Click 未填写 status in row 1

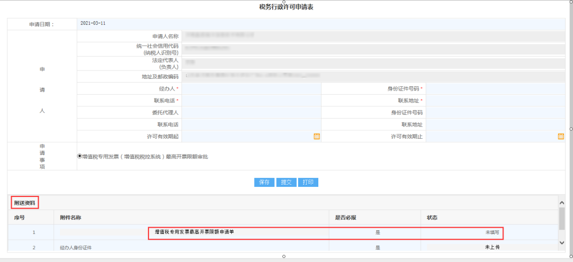(492, 232)
